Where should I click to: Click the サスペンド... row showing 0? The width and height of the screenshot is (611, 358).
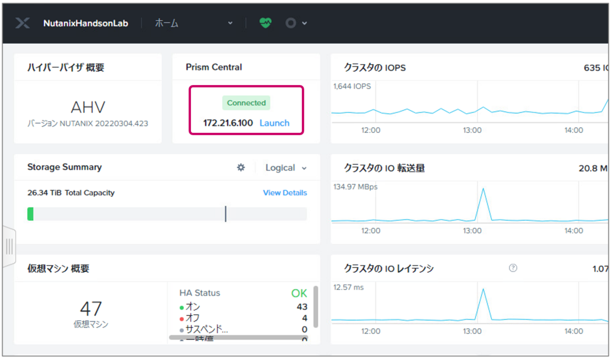[243, 329]
